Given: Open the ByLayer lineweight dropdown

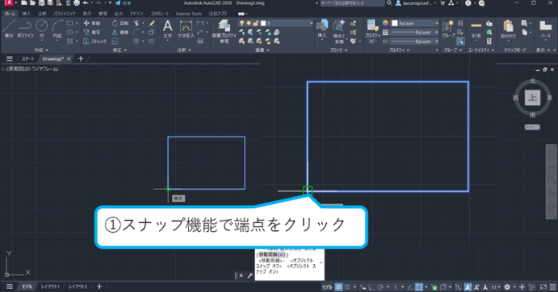Looking at the screenshot, I should point(415,33).
